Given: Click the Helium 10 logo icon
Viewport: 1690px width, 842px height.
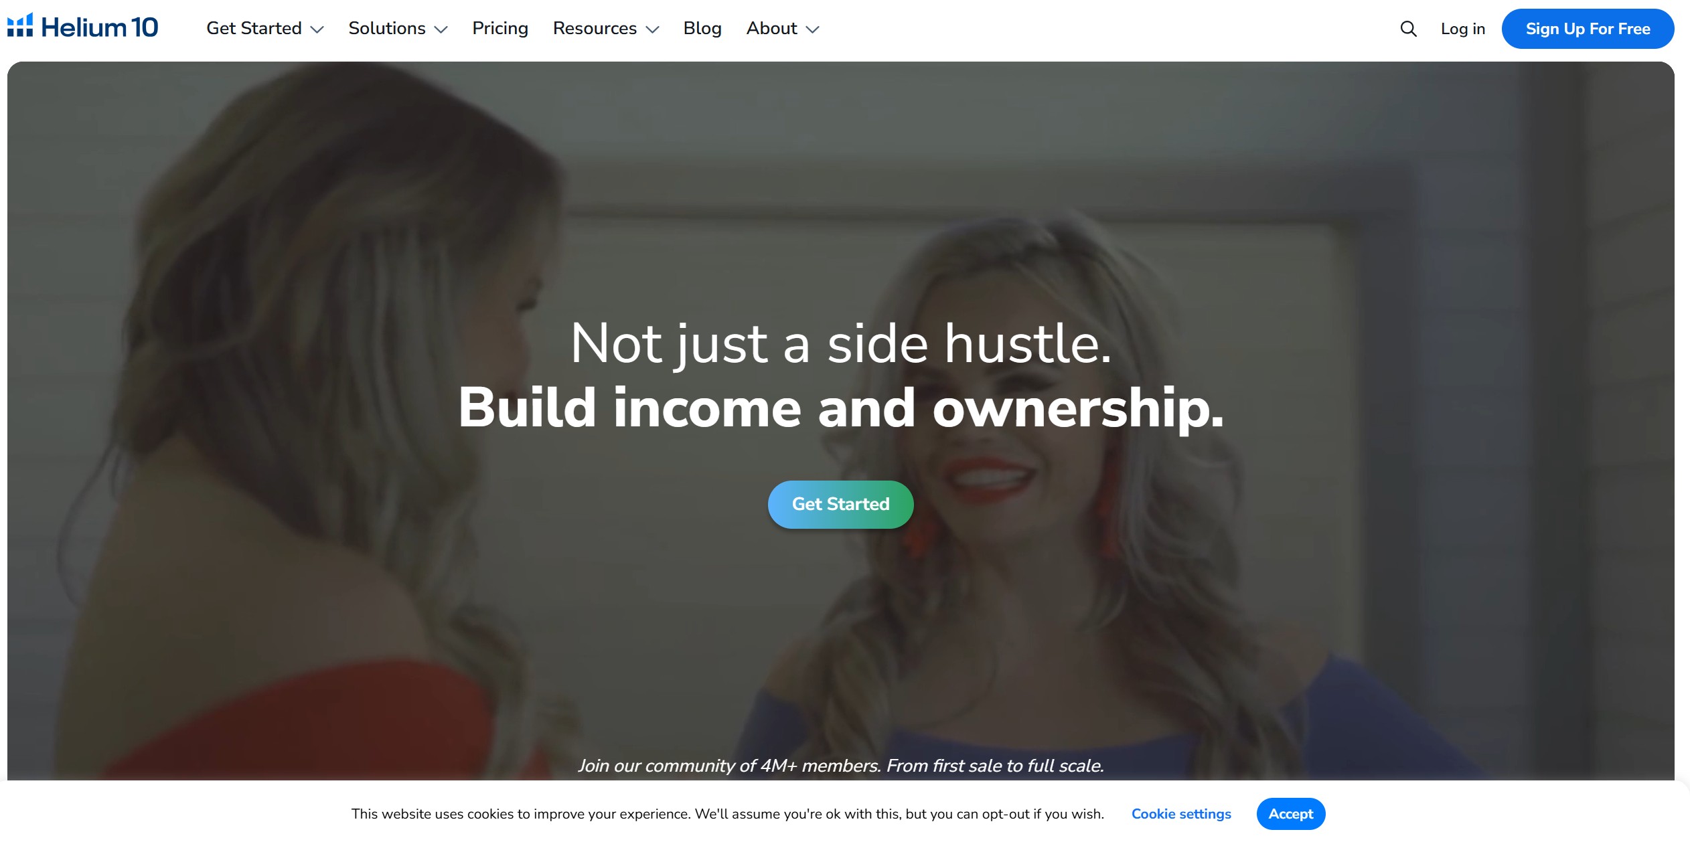Looking at the screenshot, I should point(20,26).
